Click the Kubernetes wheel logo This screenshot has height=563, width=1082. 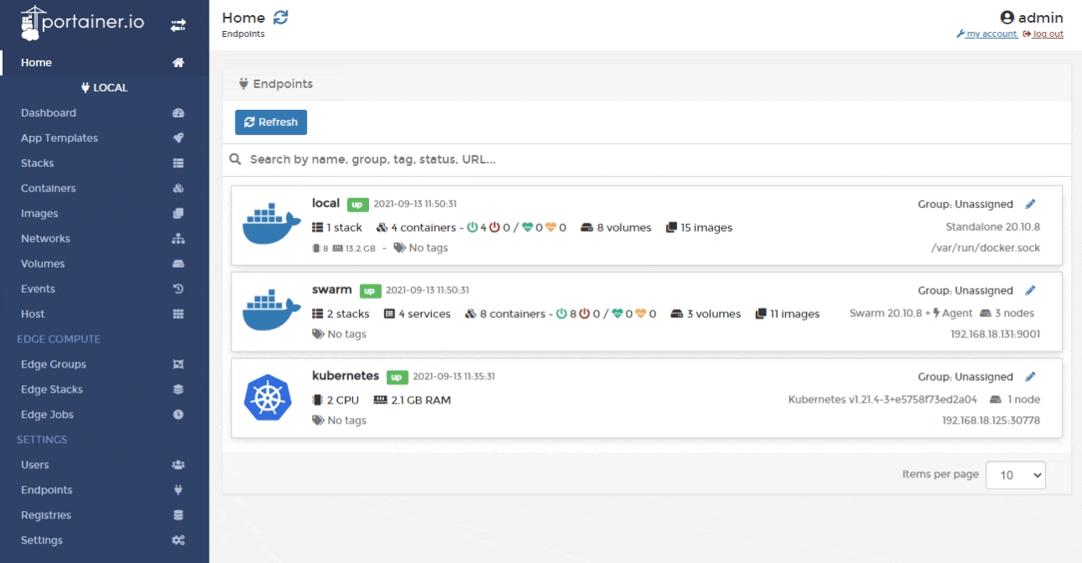click(x=267, y=399)
